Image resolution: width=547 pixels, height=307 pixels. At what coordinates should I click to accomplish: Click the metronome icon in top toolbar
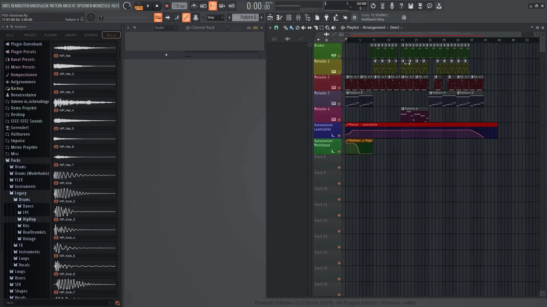click(194, 6)
